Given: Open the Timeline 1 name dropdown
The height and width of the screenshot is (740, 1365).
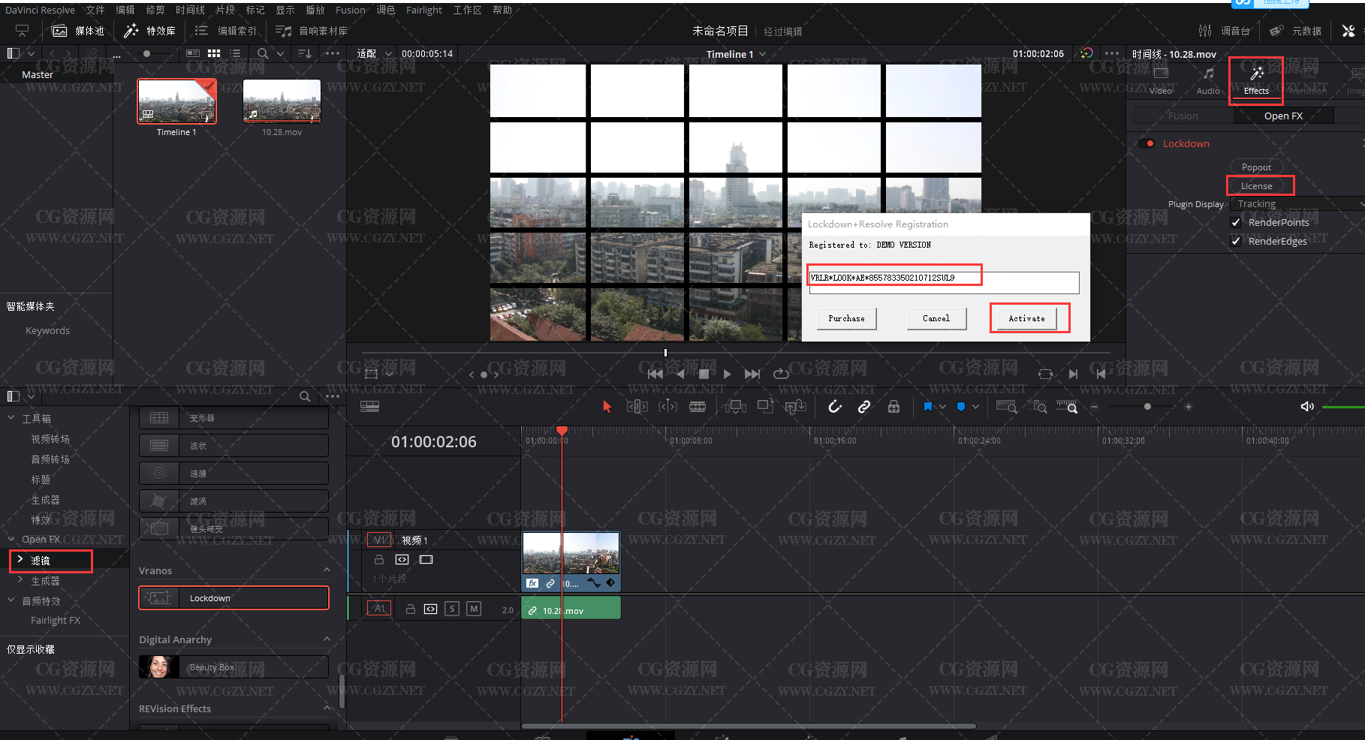Looking at the screenshot, I should 736,54.
